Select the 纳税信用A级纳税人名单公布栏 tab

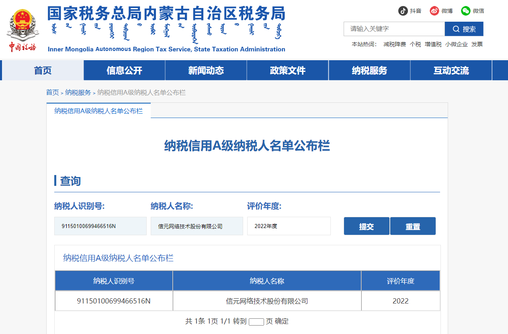click(98, 111)
